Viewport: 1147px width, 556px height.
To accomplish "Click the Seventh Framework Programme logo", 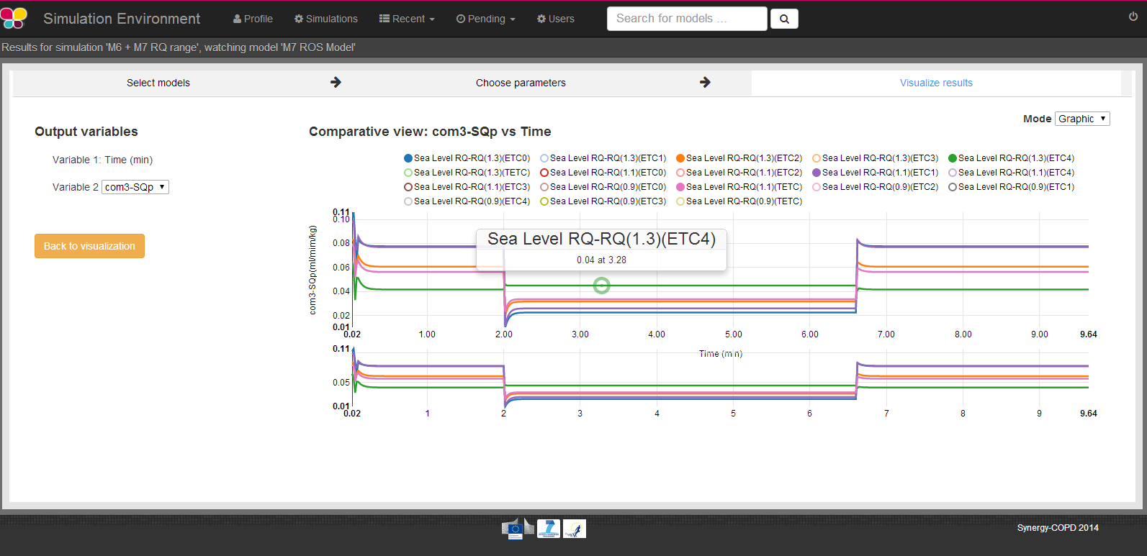I will (x=548, y=529).
